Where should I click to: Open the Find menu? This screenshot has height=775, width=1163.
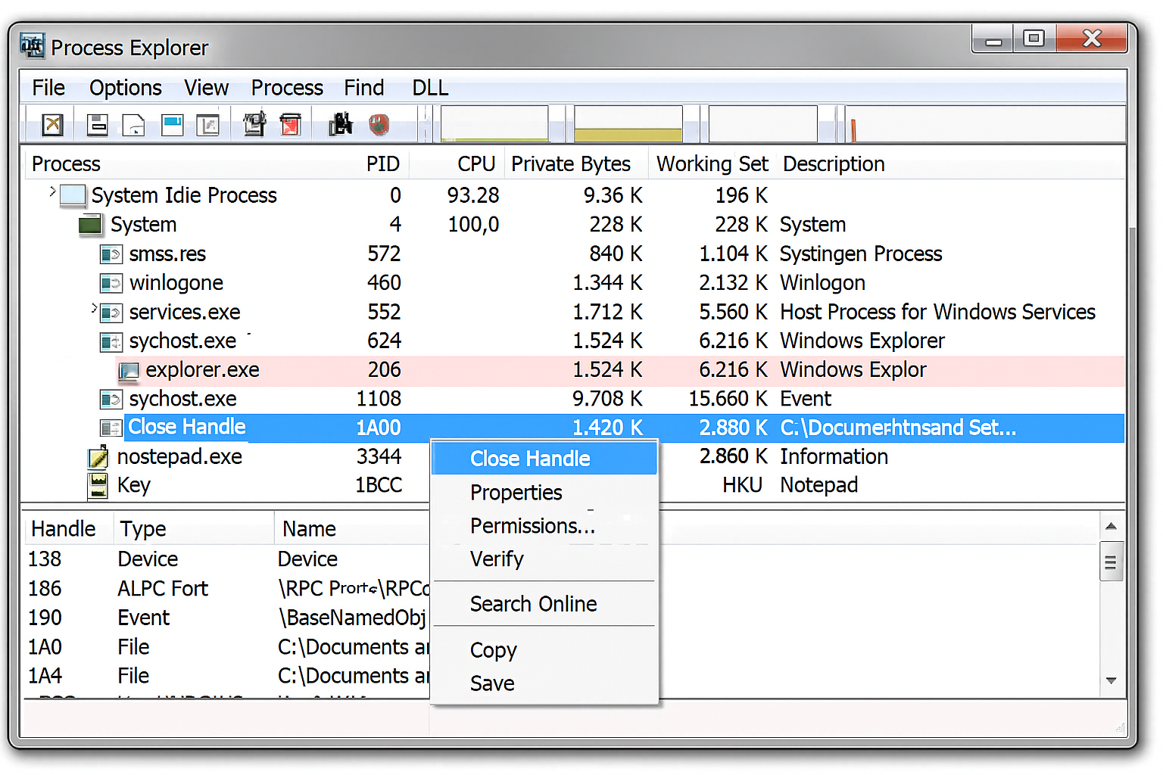pos(364,88)
